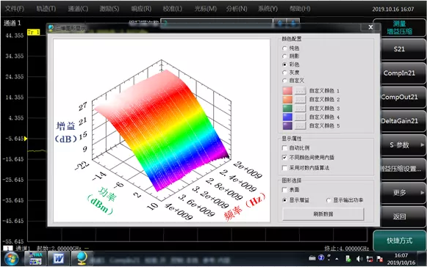Switch to Word taskbar icon
Screen dimensions: 427x267
[x=58, y=258]
